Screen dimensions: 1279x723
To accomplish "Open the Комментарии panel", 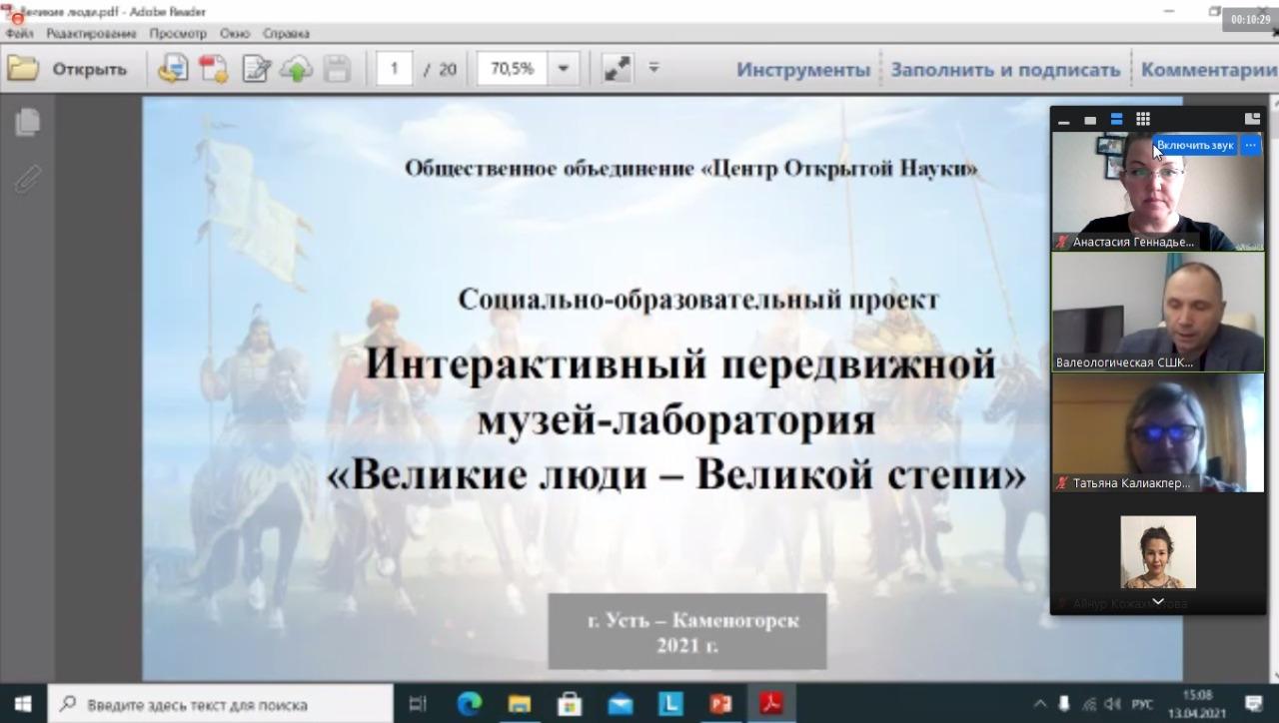I will [1209, 70].
